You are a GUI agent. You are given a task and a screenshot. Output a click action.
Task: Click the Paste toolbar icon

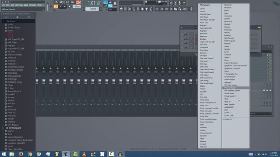point(180,9)
